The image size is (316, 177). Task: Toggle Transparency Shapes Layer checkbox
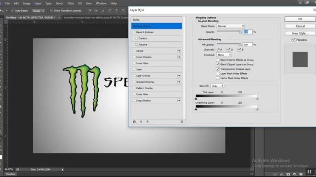pyautogui.click(x=218, y=69)
